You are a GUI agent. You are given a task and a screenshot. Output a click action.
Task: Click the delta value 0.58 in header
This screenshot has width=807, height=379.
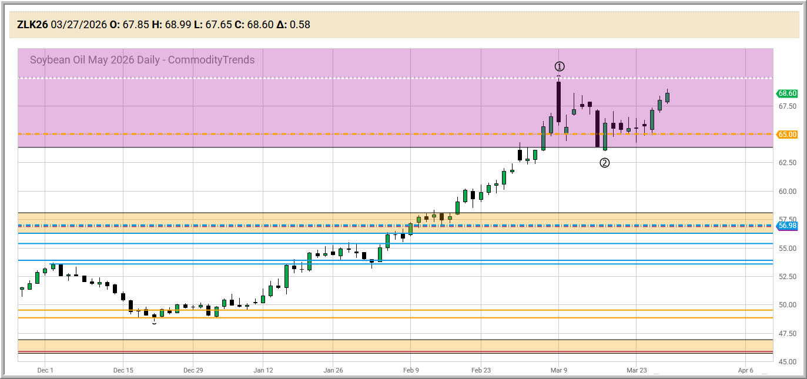(x=300, y=25)
